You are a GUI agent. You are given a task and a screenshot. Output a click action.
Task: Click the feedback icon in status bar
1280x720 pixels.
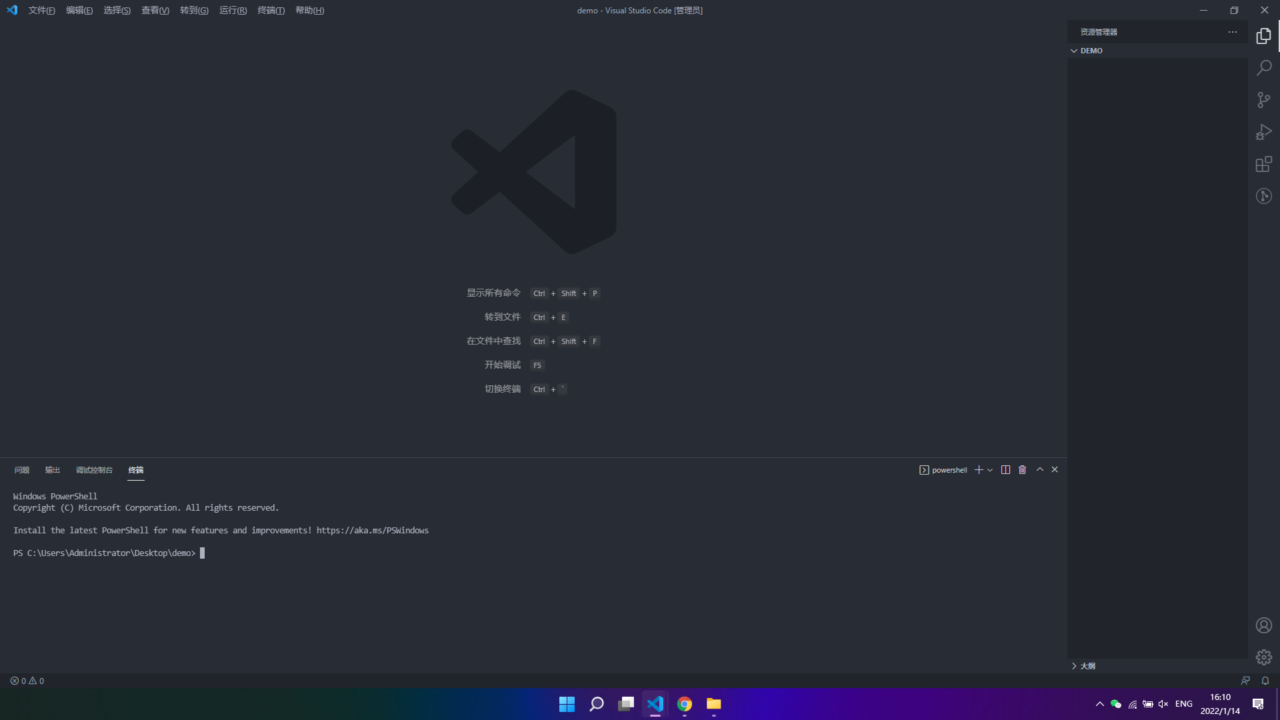(1245, 681)
